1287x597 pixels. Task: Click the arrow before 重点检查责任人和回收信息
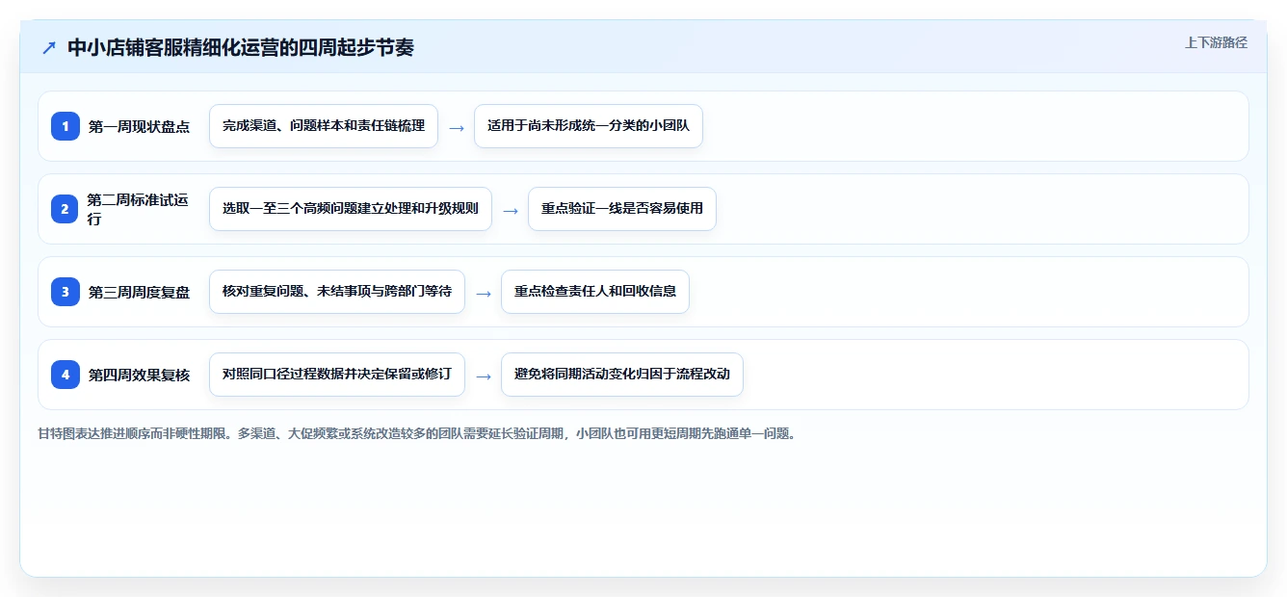click(484, 293)
